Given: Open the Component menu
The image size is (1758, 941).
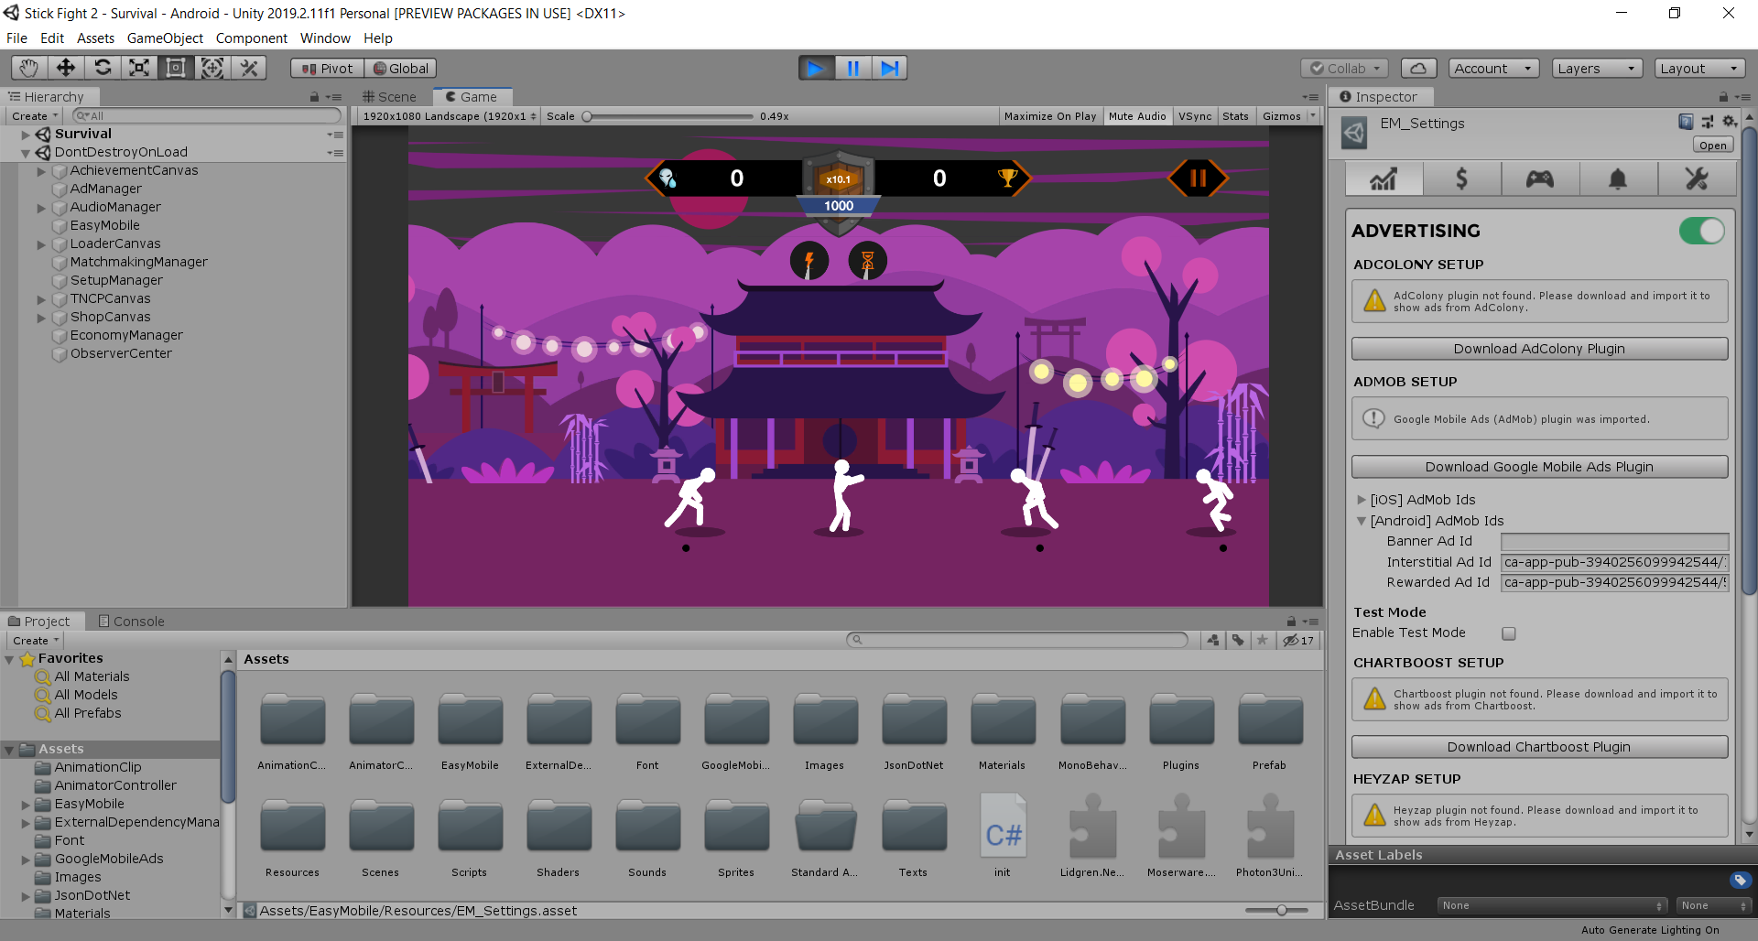Looking at the screenshot, I should coord(252,38).
